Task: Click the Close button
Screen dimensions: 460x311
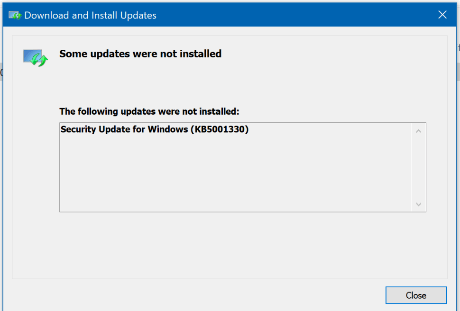Action: (x=416, y=295)
